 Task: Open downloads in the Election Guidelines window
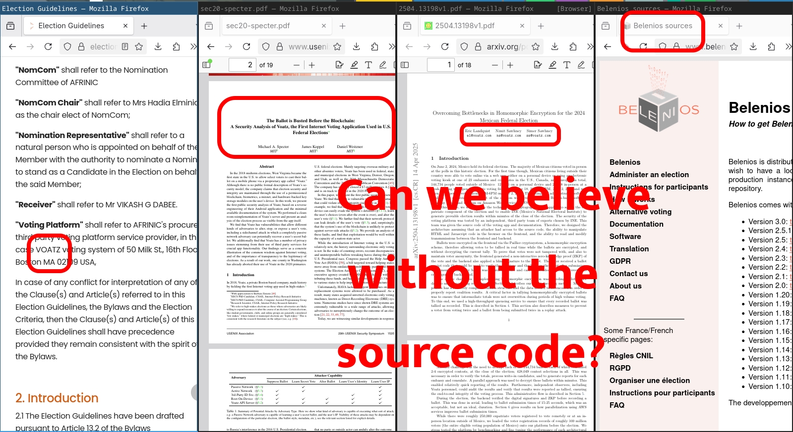click(158, 47)
